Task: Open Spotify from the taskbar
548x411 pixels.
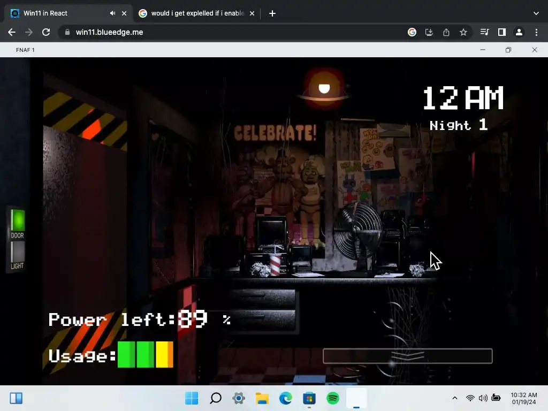Action: pos(333,398)
